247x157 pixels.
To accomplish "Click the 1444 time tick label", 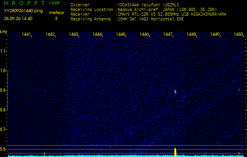I will 97,35.
